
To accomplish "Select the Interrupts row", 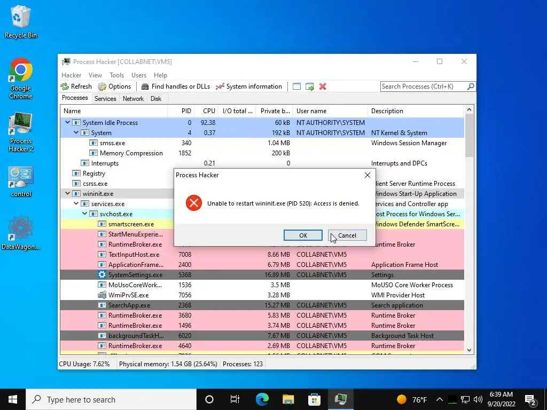I will [262, 163].
